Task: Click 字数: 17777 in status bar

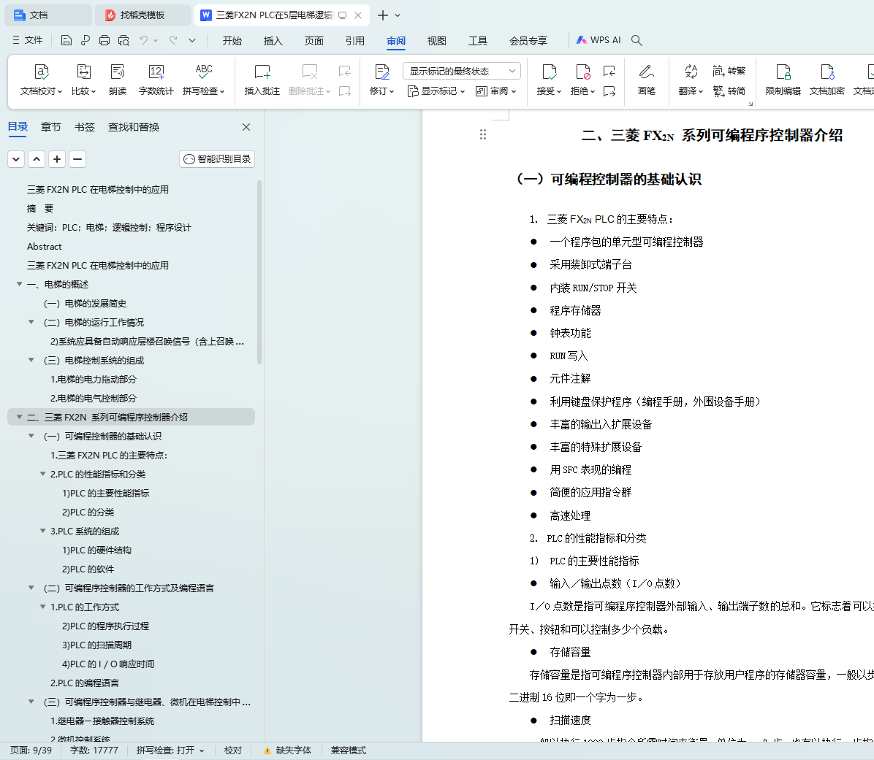Action: (x=94, y=750)
